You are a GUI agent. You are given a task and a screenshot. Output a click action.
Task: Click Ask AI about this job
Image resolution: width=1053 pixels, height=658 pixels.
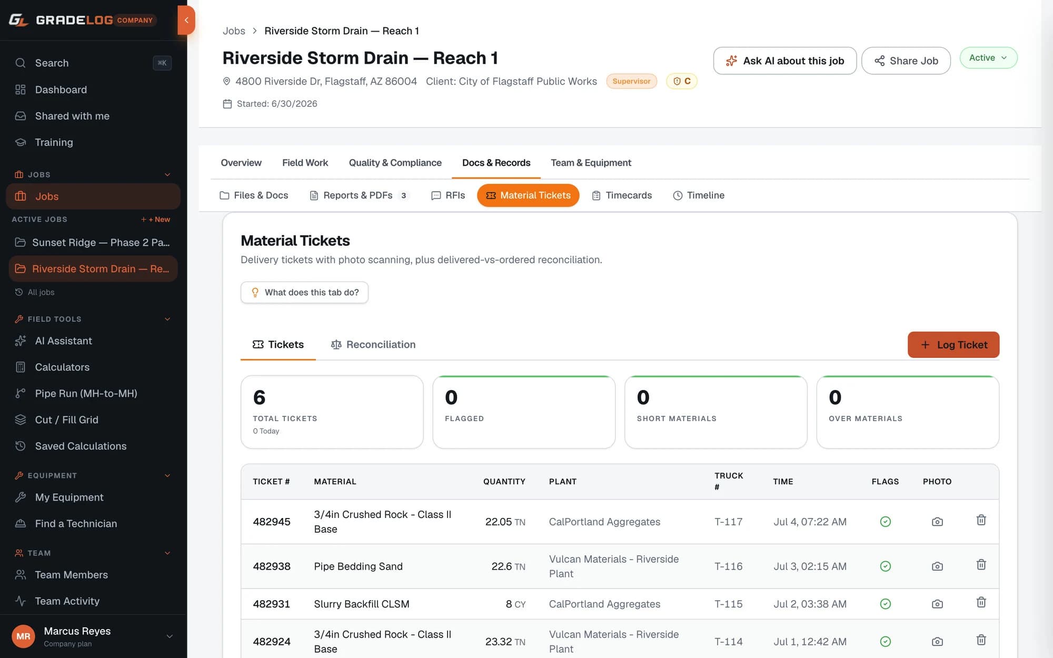784,61
